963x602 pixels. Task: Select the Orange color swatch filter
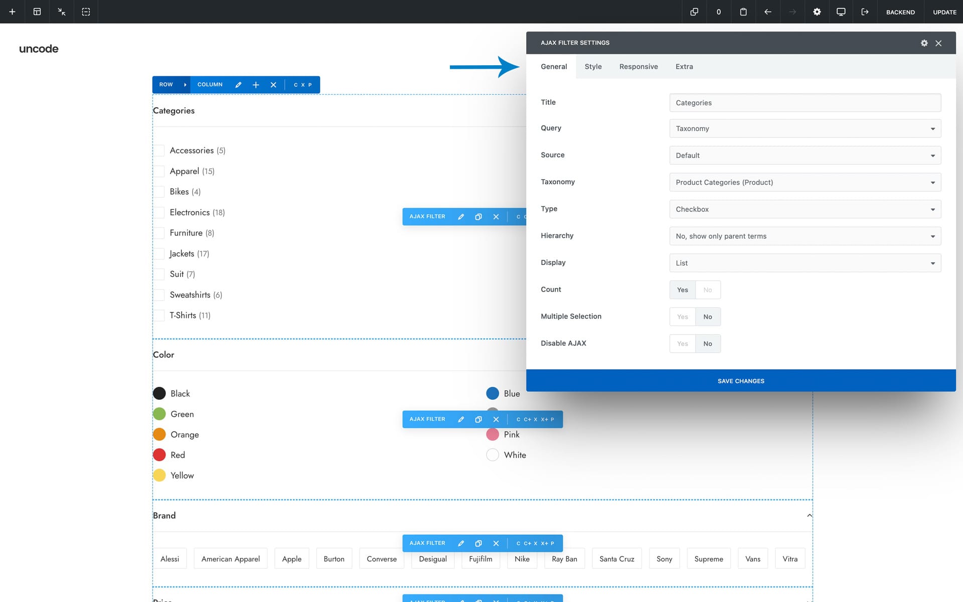pyautogui.click(x=159, y=434)
